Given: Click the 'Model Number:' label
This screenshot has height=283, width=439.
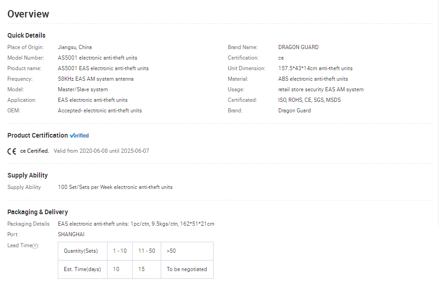Looking at the screenshot, I should click(26, 58).
